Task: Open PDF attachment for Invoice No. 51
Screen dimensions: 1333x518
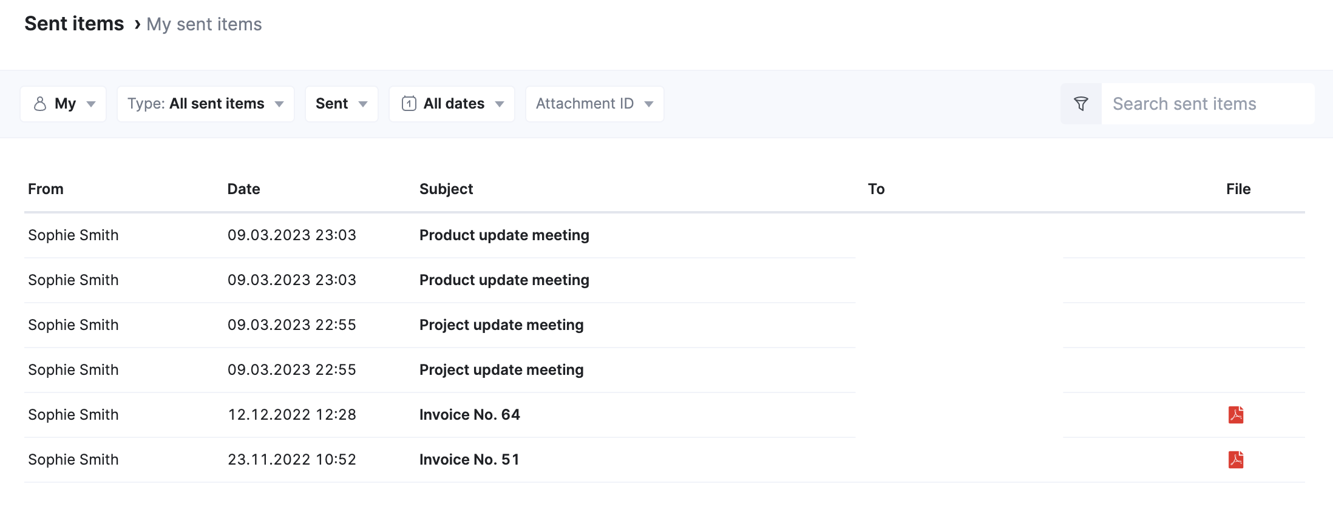Action: 1236,460
